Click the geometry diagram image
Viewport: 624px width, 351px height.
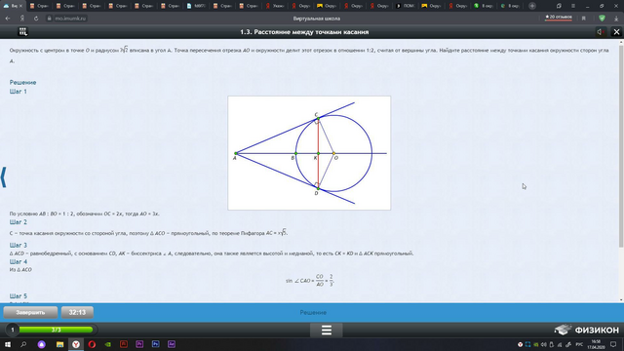tap(309, 153)
